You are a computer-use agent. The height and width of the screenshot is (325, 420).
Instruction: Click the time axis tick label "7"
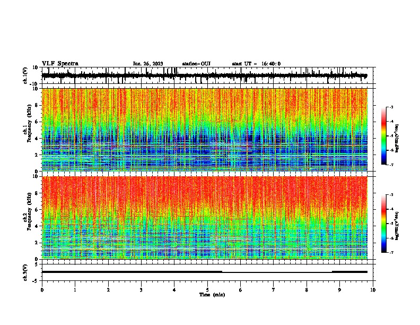point(274,290)
